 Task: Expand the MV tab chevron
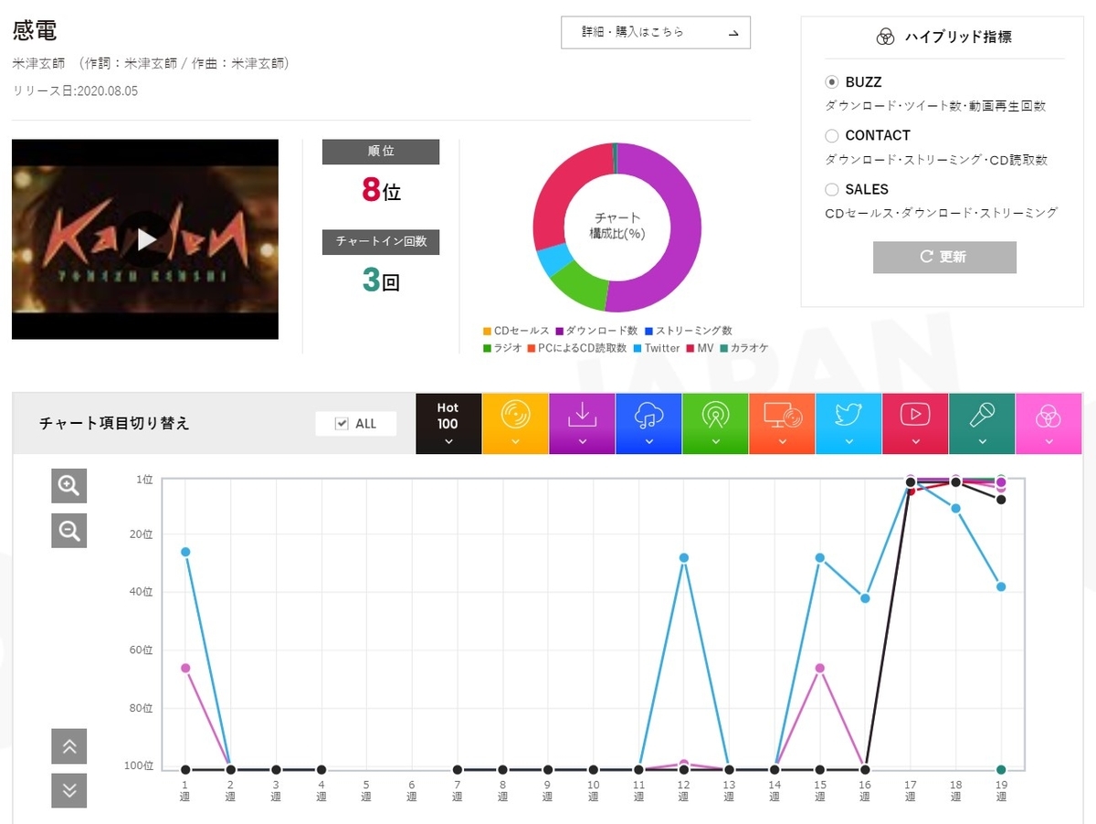click(915, 442)
